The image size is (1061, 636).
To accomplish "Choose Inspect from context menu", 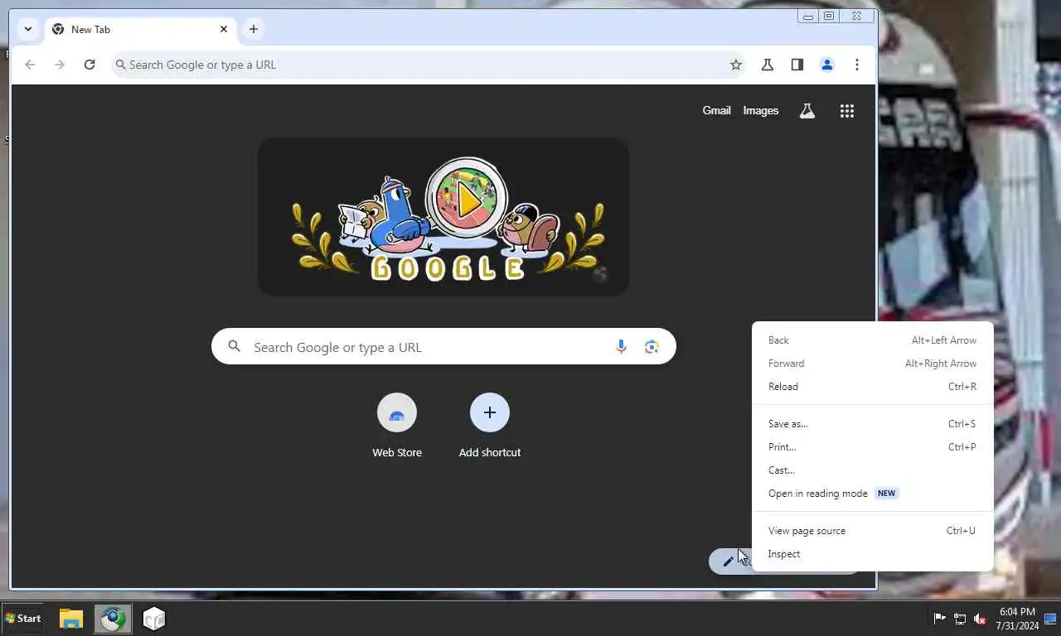I will coord(872,554).
